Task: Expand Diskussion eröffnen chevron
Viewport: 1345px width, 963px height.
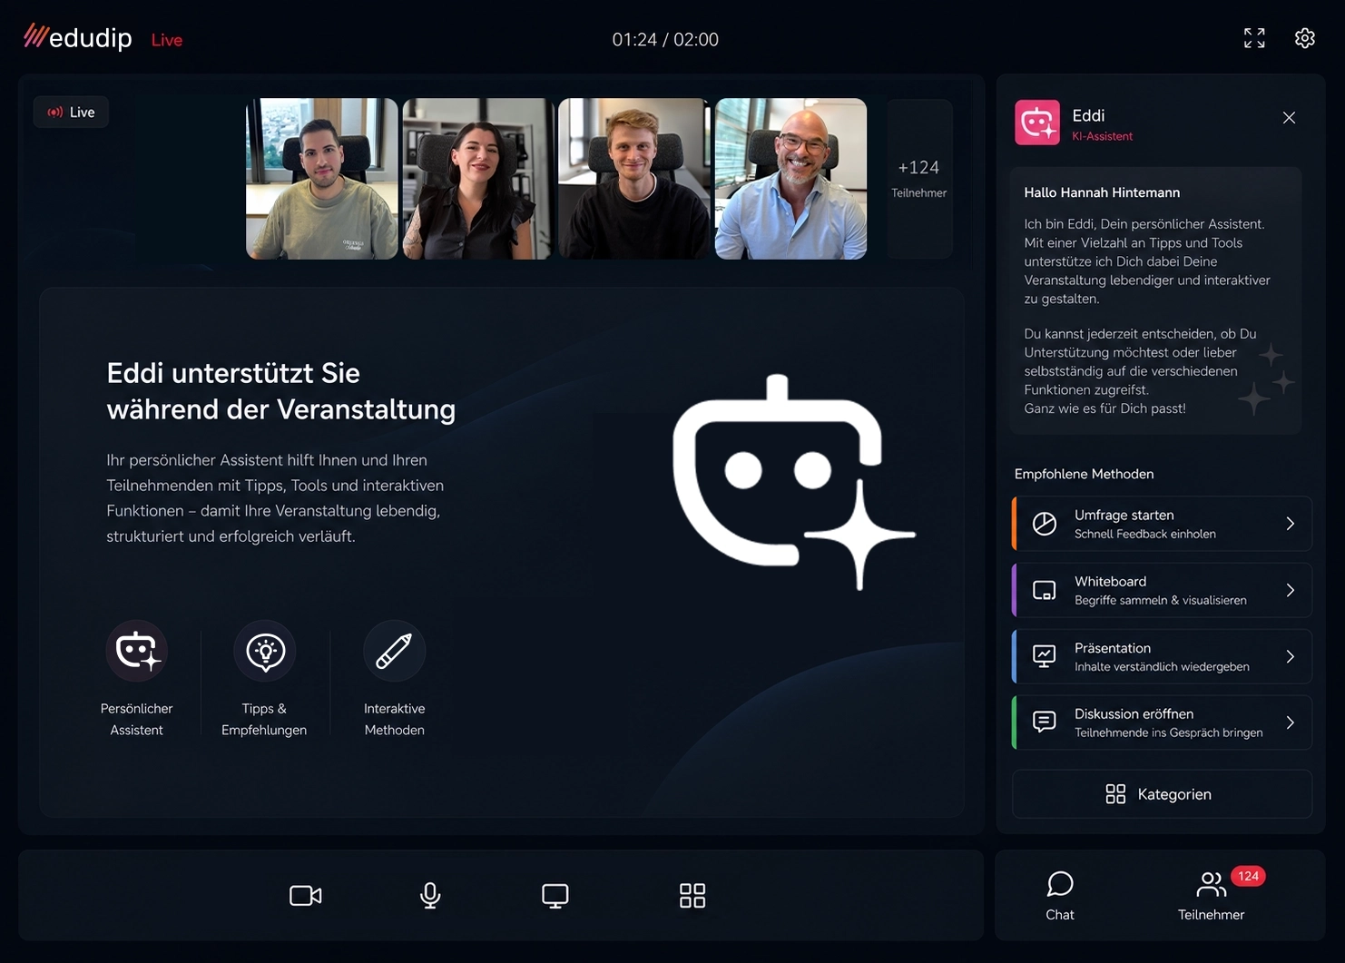Action: [1291, 722]
